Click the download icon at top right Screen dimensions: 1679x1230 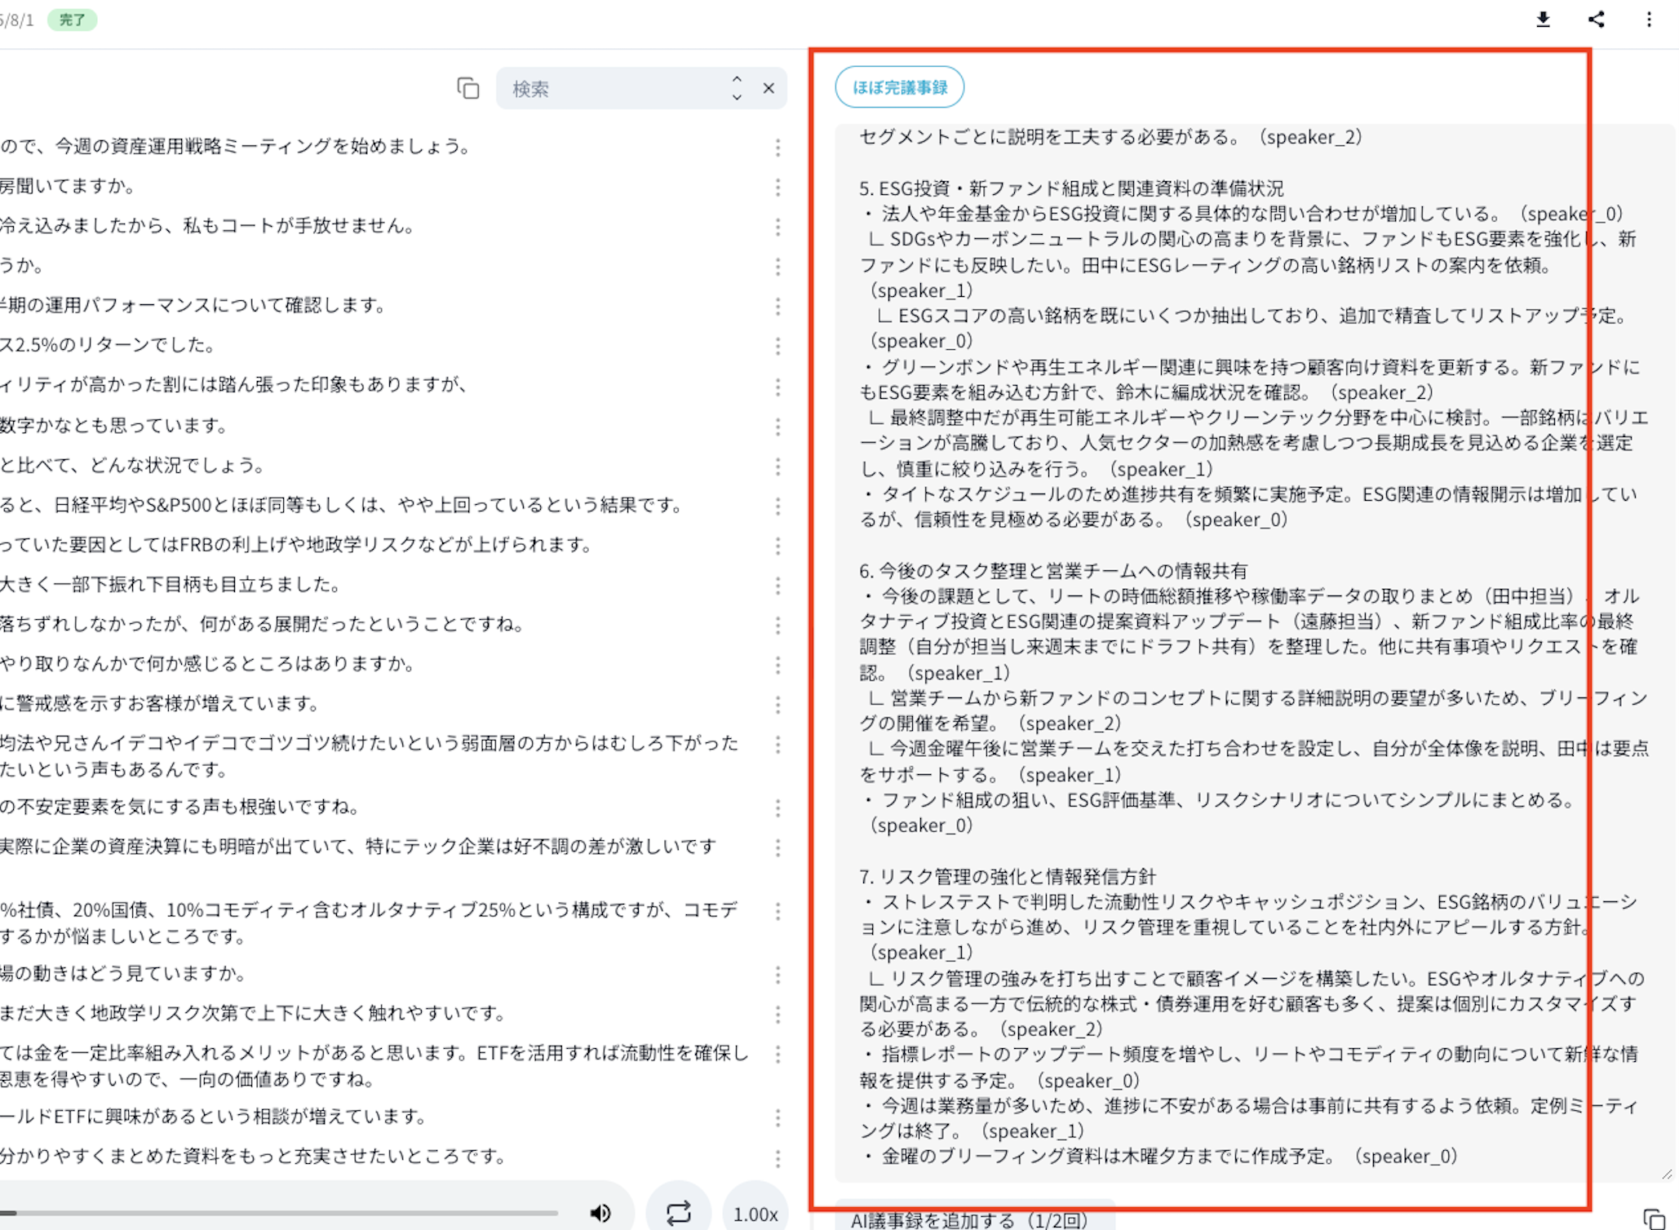(x=1543, y=20)
